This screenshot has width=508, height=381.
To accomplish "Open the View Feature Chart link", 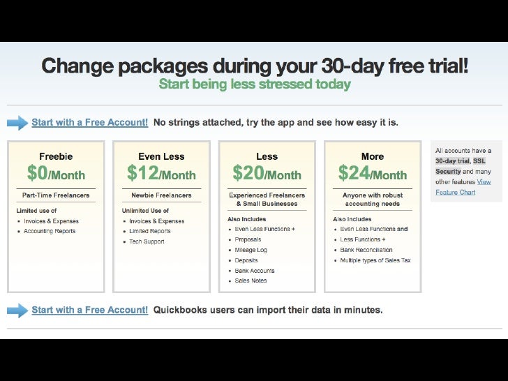I will (x=463, y=187).
